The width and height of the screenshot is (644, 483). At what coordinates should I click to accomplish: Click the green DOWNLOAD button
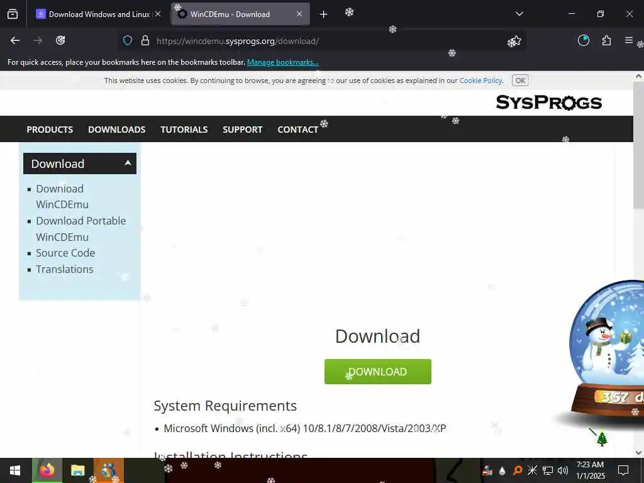coord(378,372)
